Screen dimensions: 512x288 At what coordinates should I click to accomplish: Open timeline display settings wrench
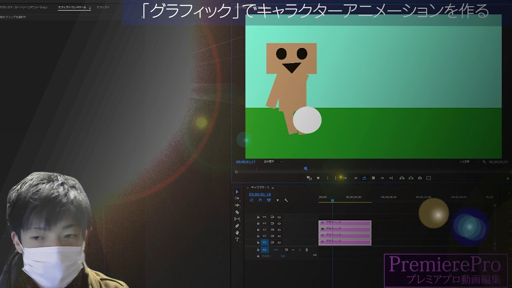tap(286, 200)
